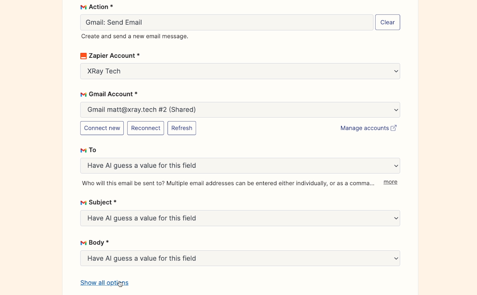The width and height of the screenshot is (477, 295).
Task: Expand the Body field value dropdown
Action: coord(240,258)
